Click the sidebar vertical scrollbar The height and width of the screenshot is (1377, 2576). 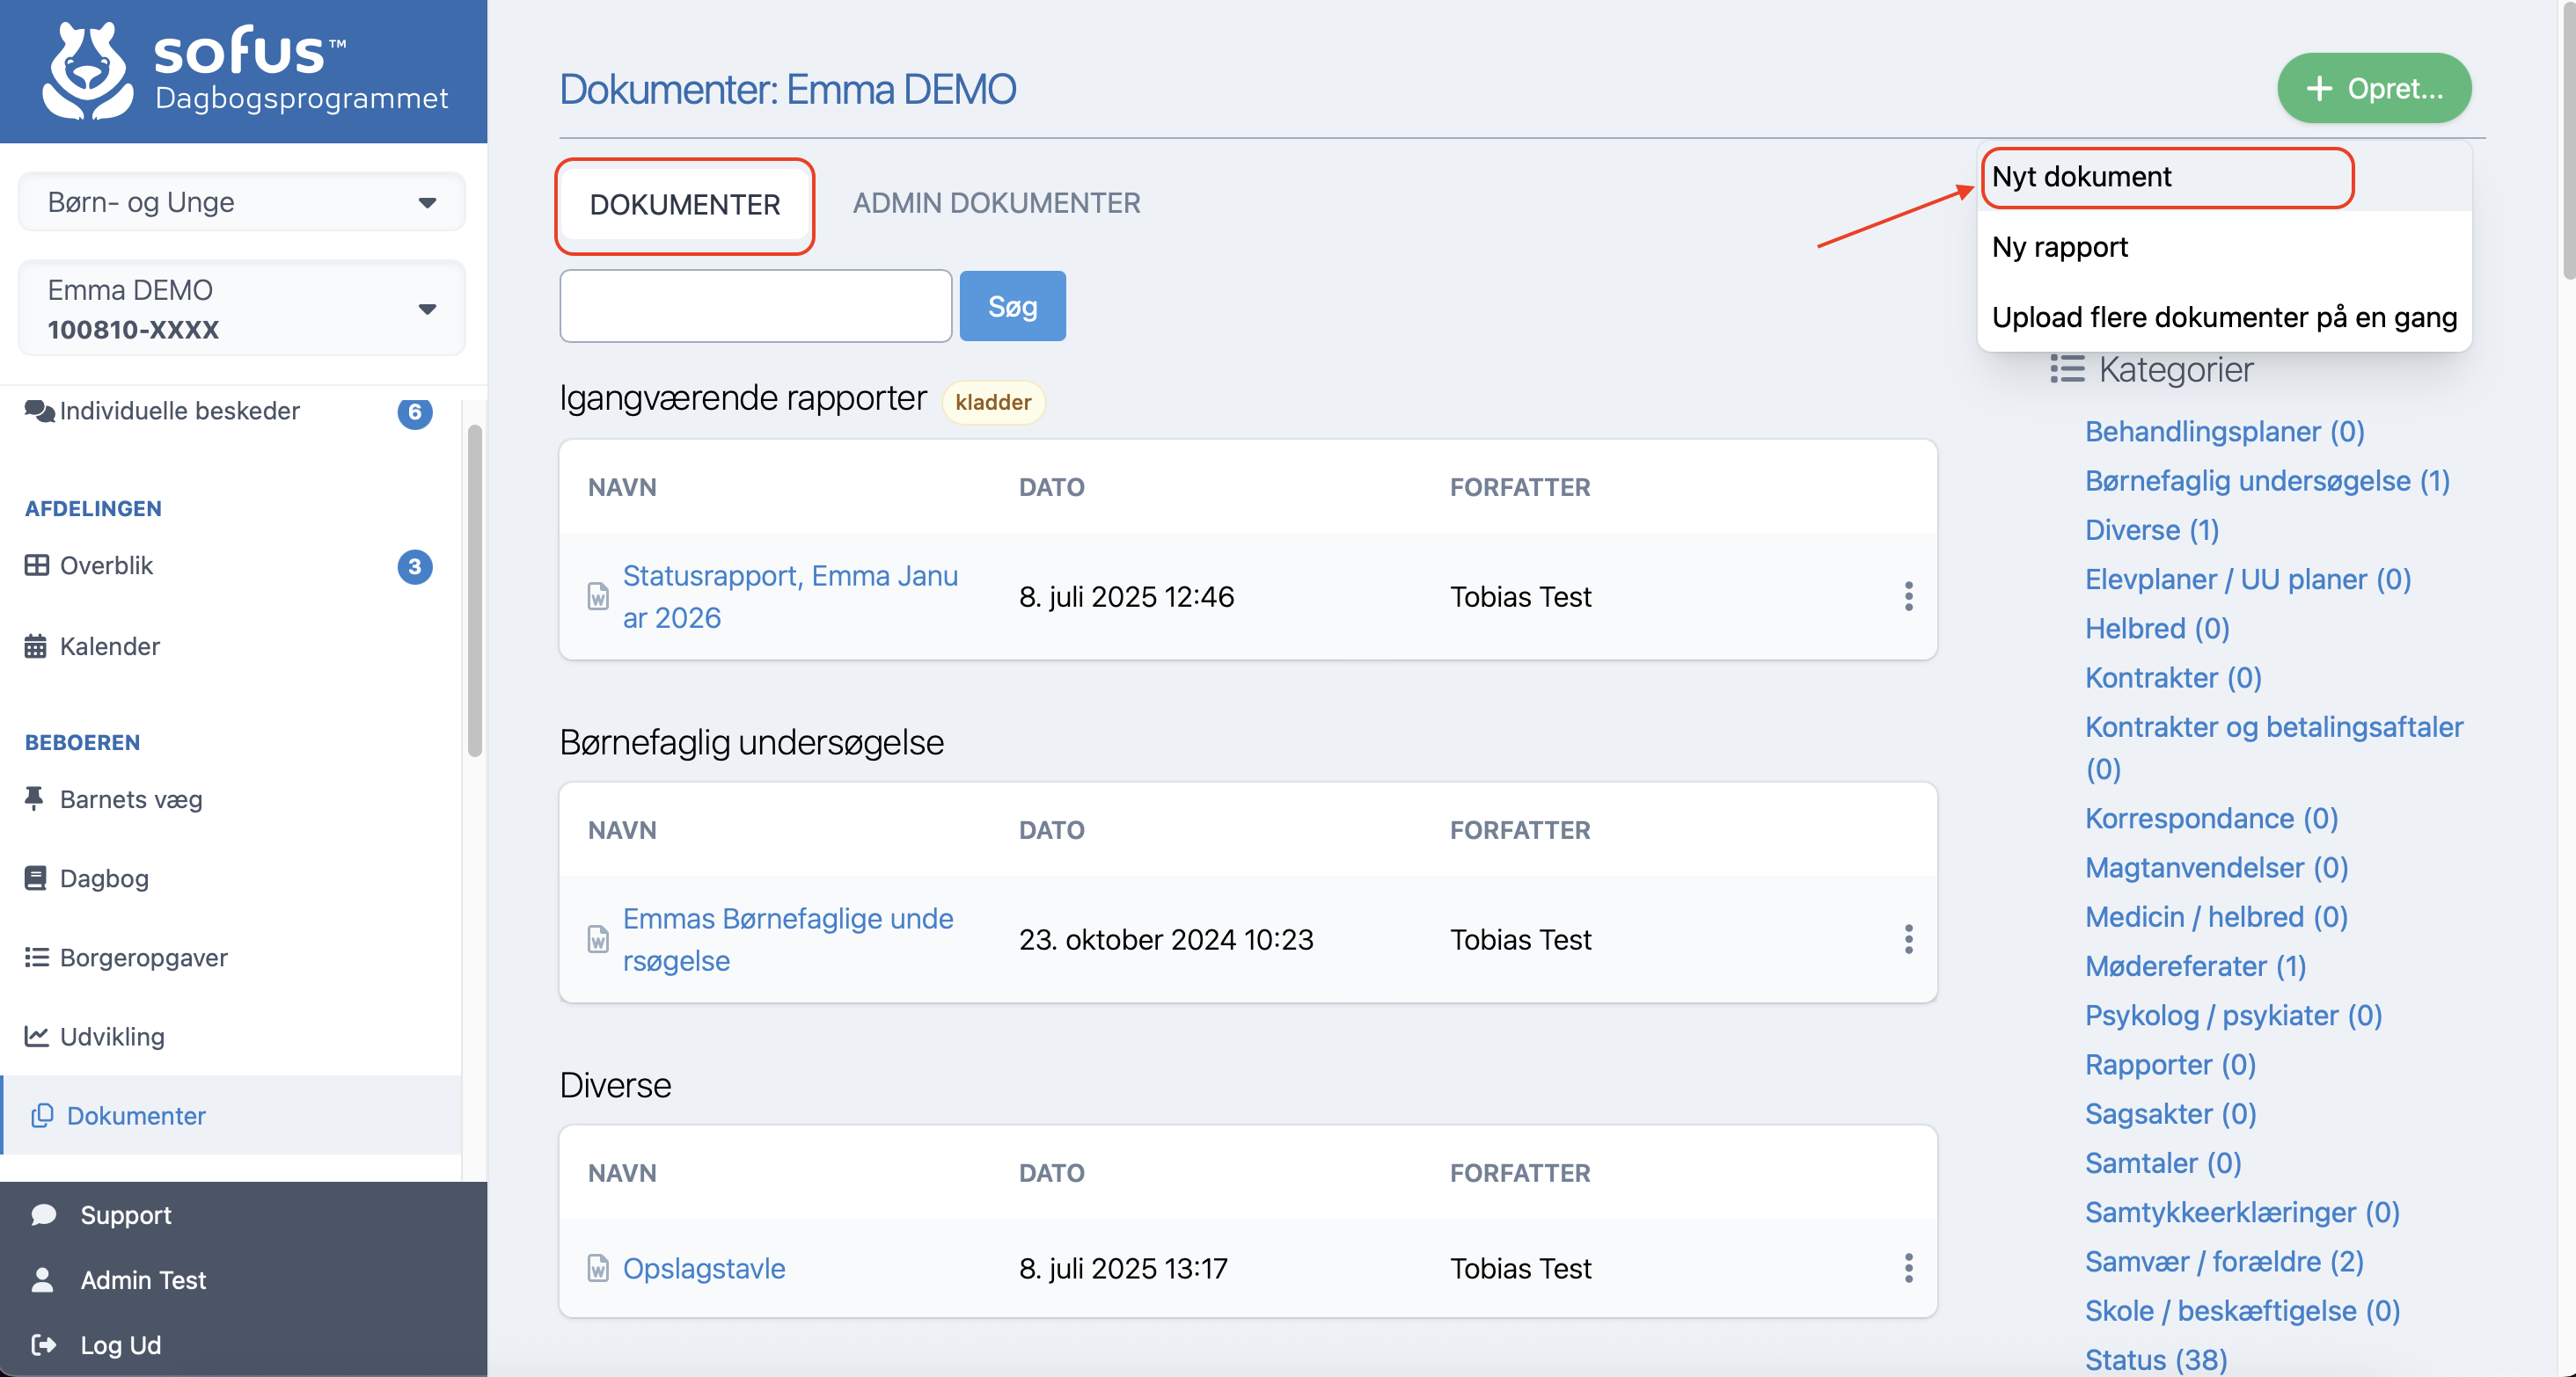pos(475,589)
